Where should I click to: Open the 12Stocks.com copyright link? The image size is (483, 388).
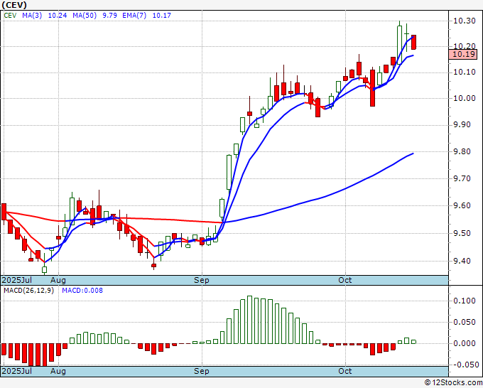[453, 383]
